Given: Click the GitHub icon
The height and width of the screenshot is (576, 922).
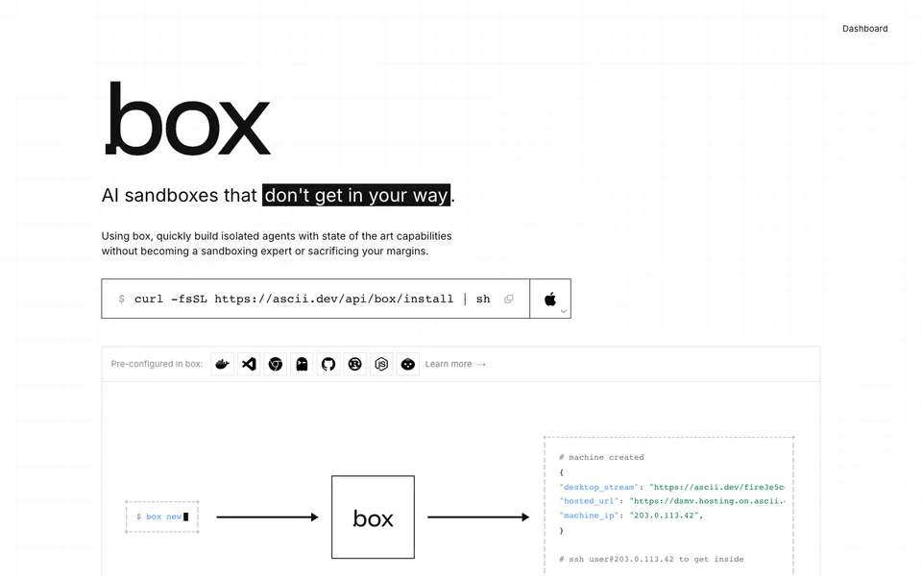Looking at the screenshot, I should pos(328,364).
